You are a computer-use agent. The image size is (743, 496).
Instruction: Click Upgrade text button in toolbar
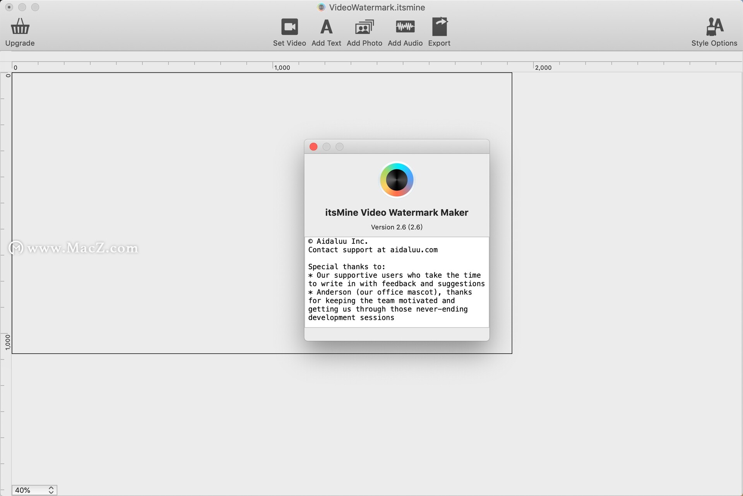[19, 43]
